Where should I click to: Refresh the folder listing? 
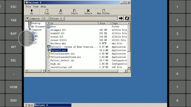(x=127, y=18)
